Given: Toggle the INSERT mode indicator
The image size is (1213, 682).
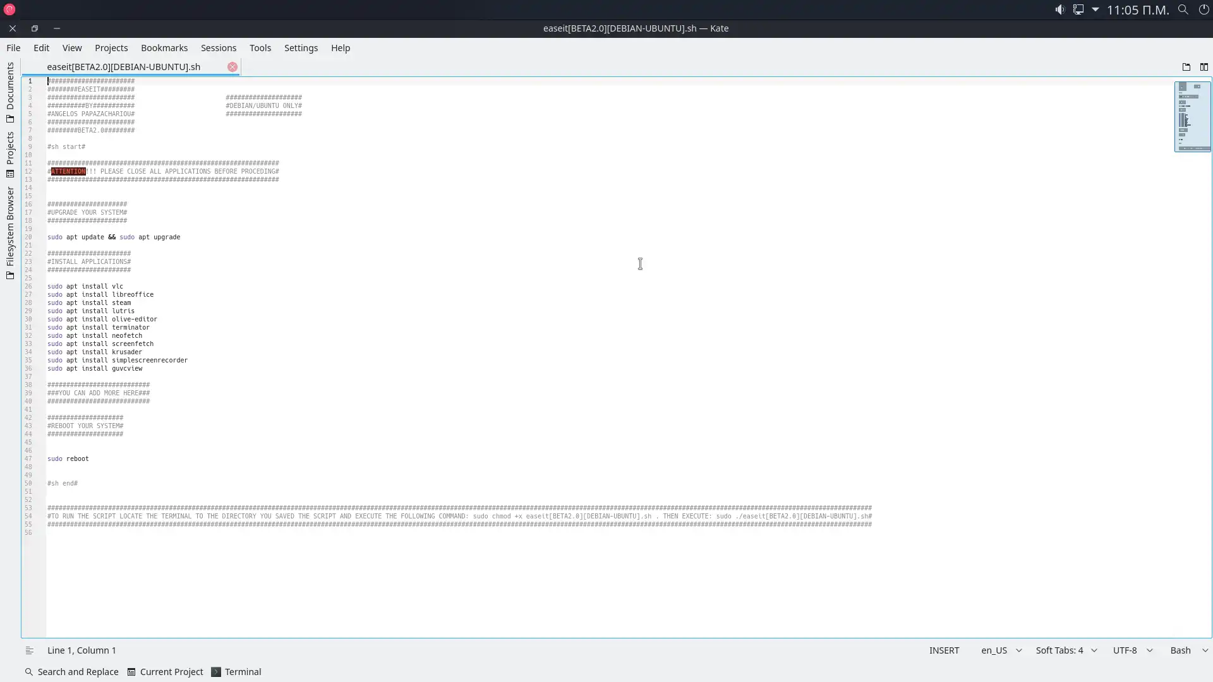Looking at the screenshot, I should tap(944, 650).
